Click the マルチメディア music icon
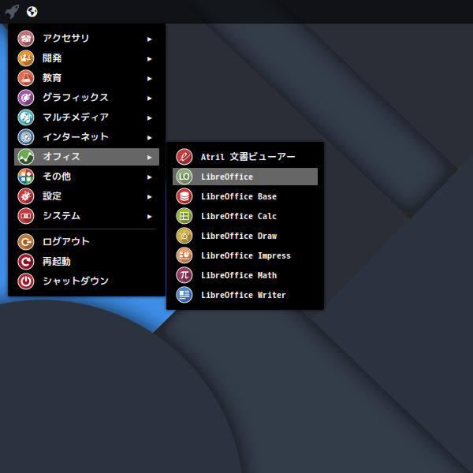 pyautogui.click(x=26, y=117)
